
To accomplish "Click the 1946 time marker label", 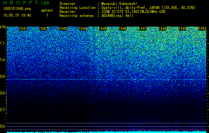I will 123,29.
